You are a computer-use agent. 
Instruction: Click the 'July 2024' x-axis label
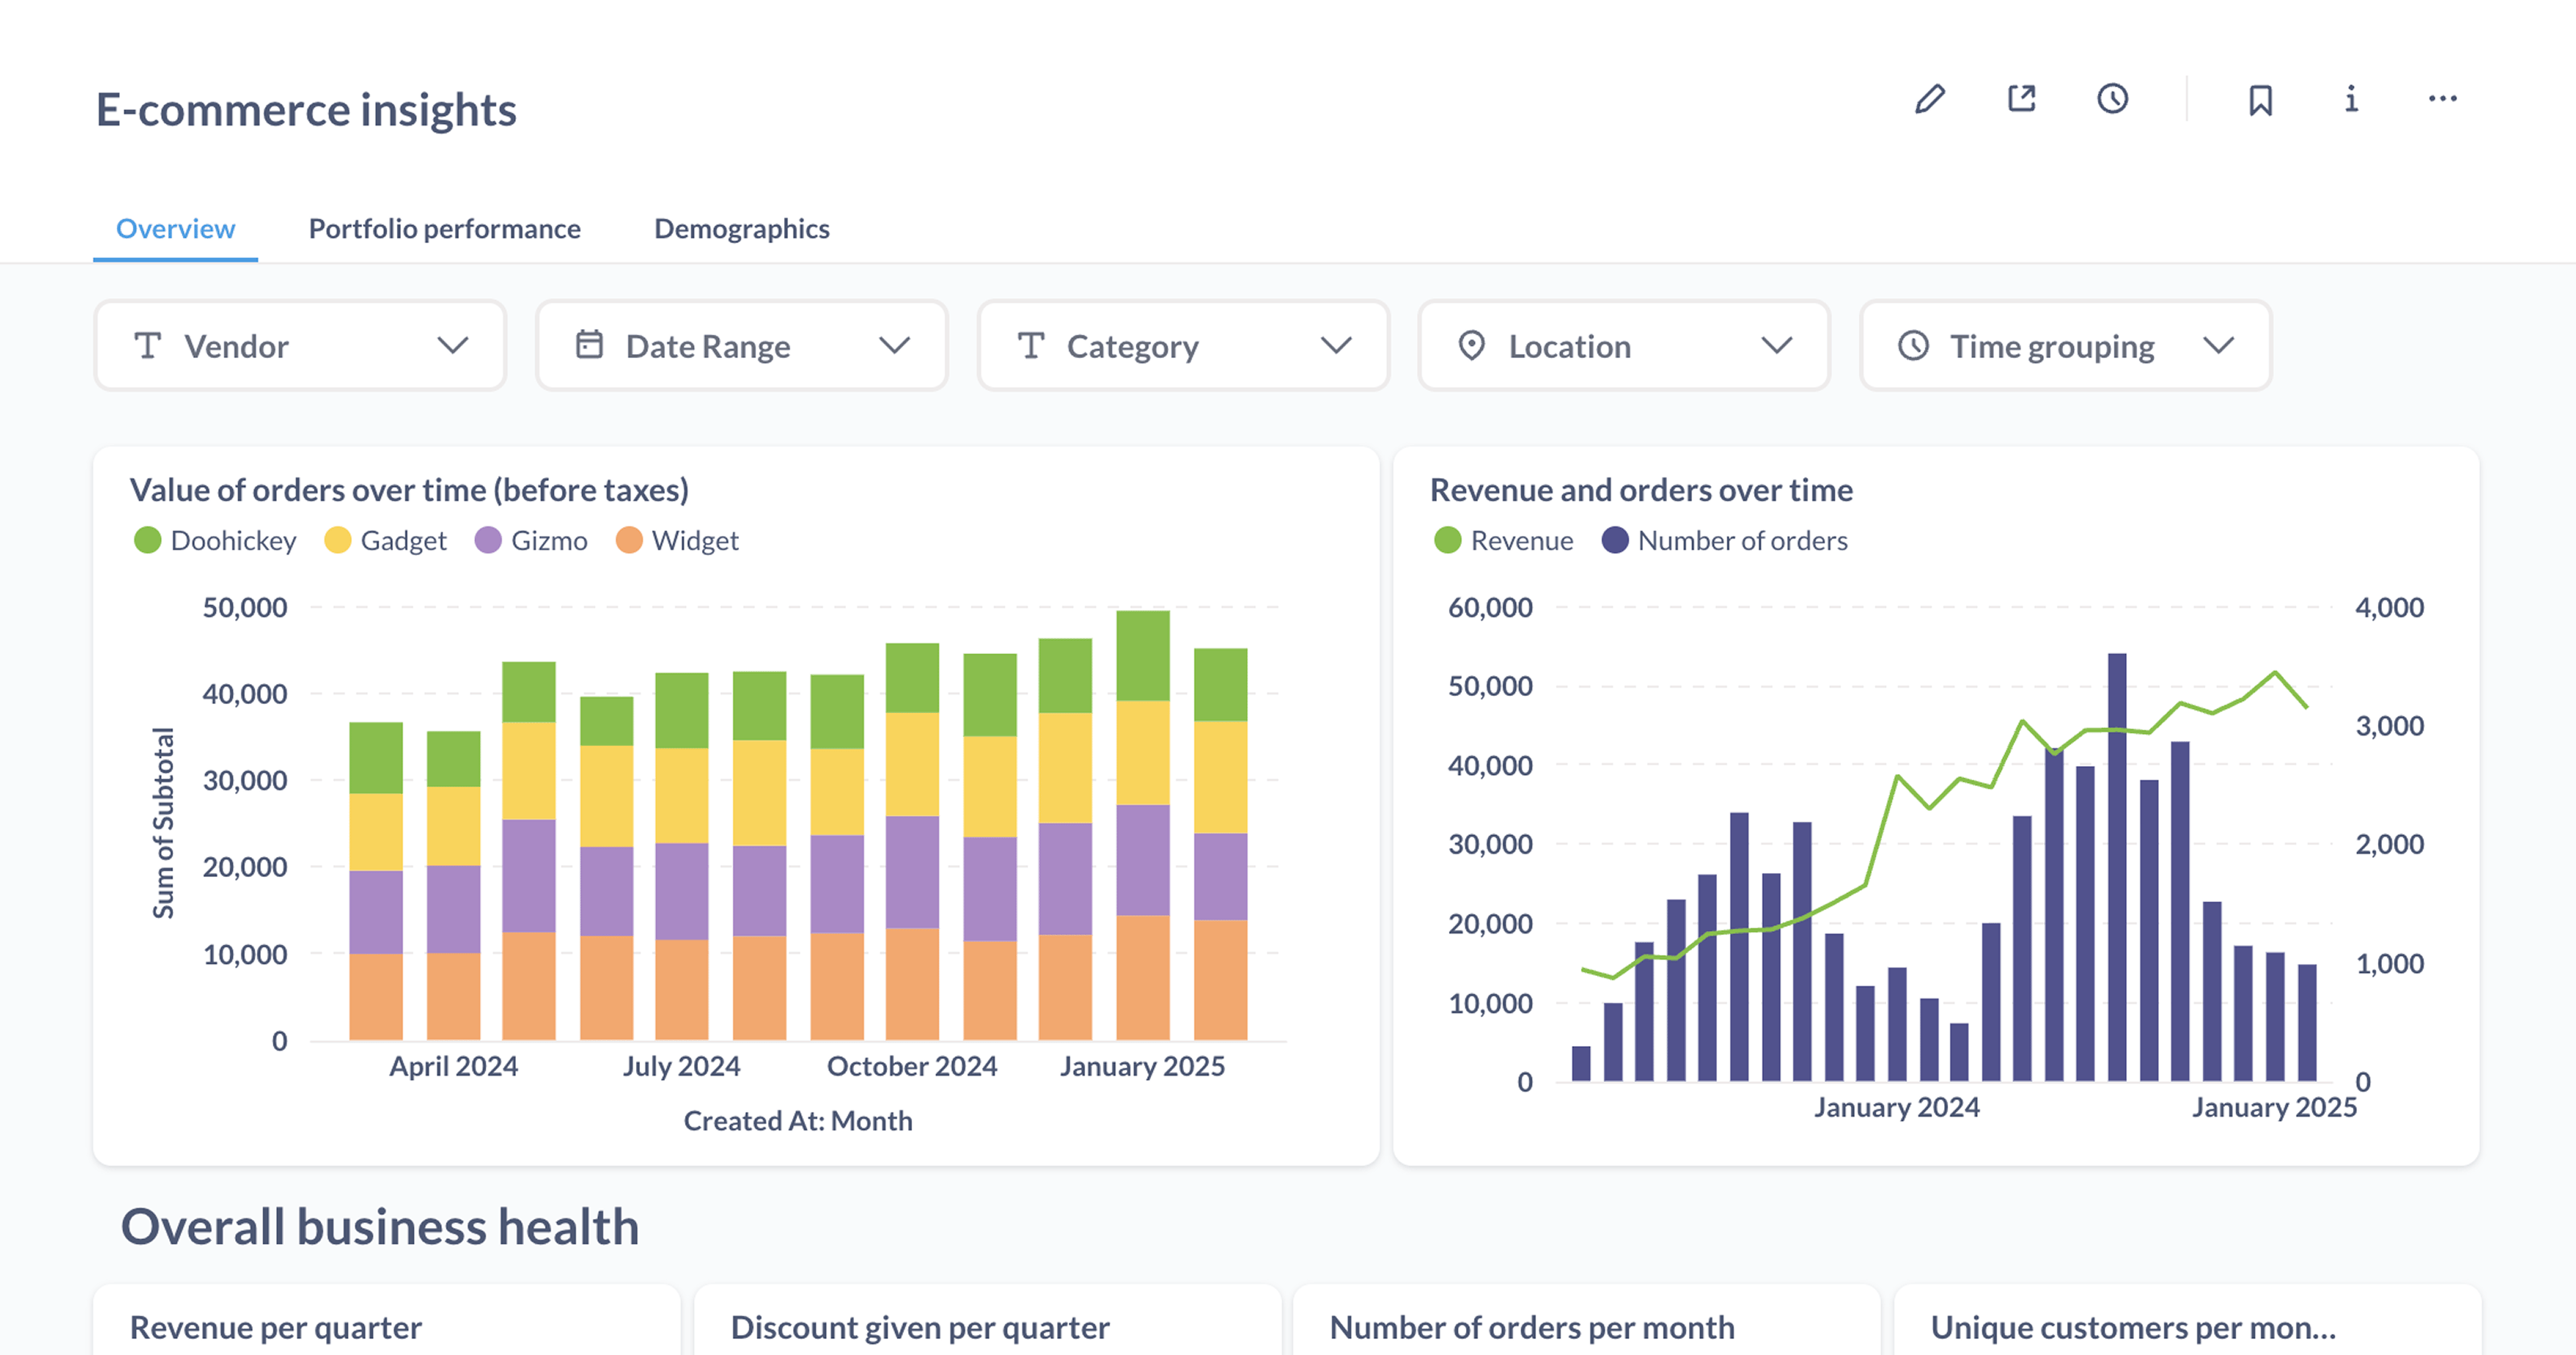(681, 1066)
